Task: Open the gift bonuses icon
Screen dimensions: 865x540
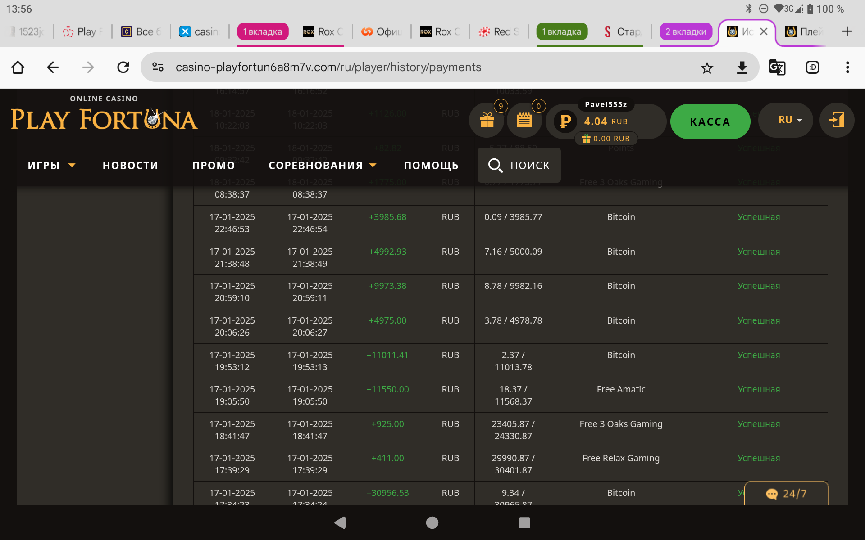Action: [x=487, y=121]
